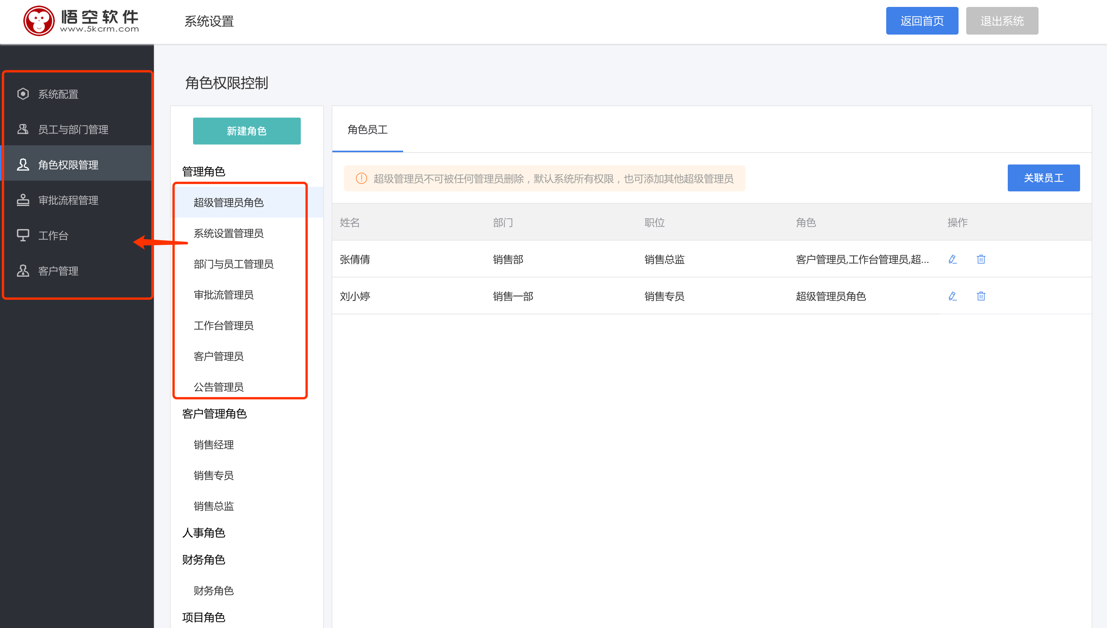The height and width of the screenshot is (628, 1107).
Task: Click the name 张倩倩 in the table
Action: (355, 259)
